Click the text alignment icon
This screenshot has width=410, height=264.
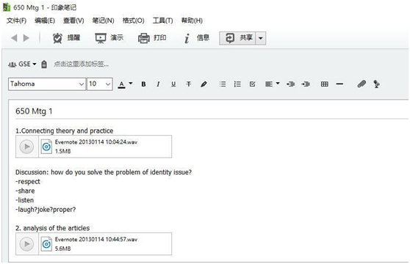click(269, 84)
